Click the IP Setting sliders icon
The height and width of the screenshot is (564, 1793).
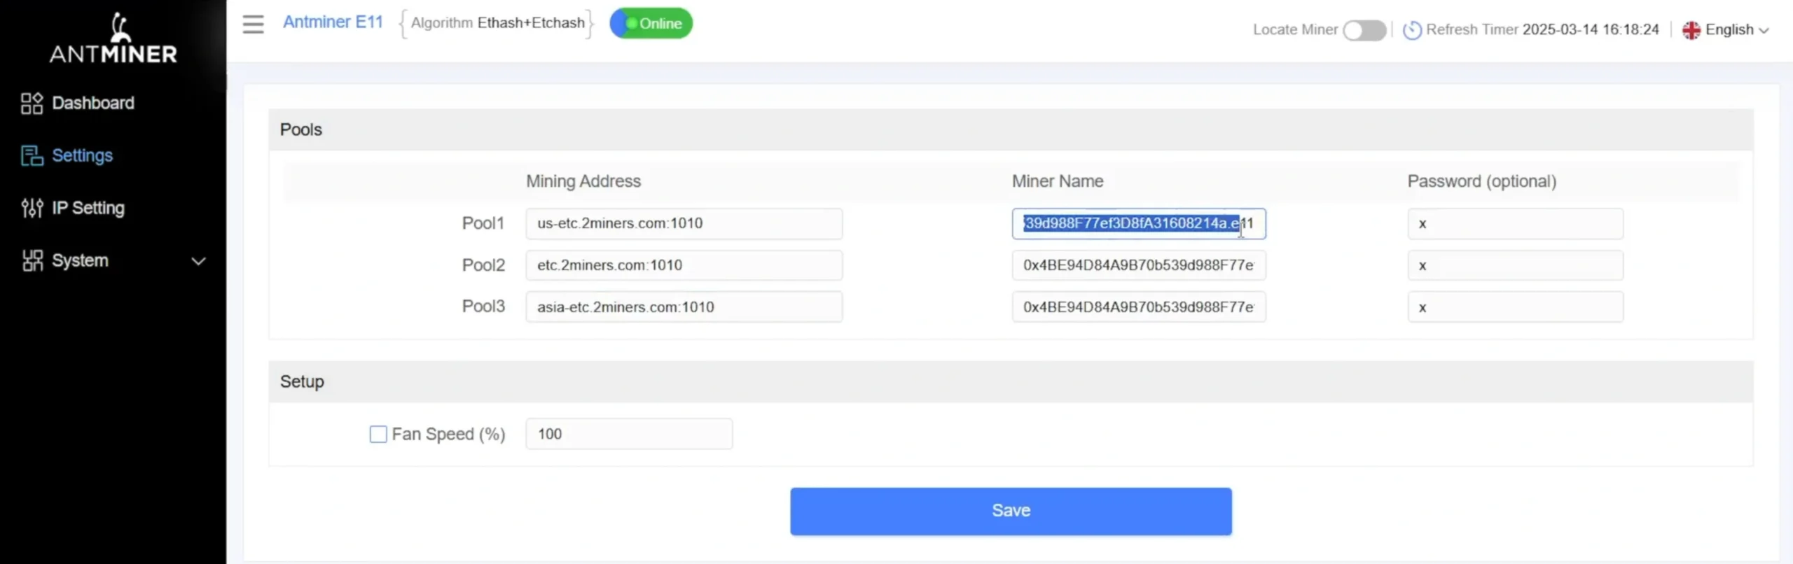point(32,208)
